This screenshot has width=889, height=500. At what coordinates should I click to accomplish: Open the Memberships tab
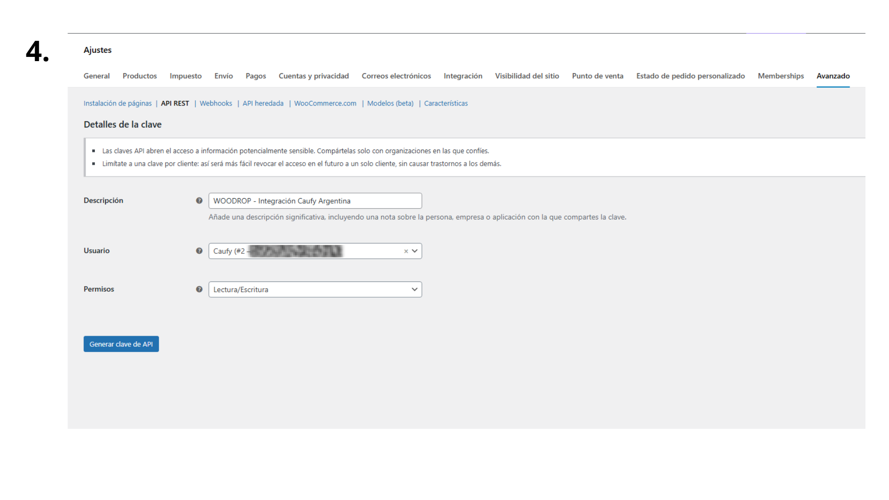(780, 76)
